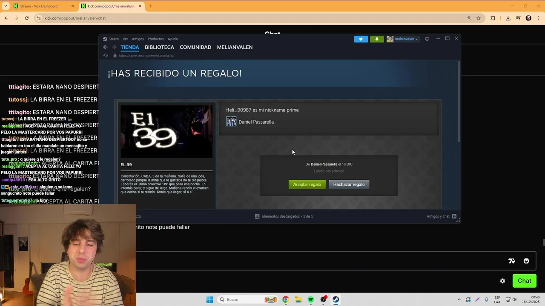Viewport: 545px width, 306px height.
Task: Open the Ayuda menu in Steam
Action: (172, 39)
